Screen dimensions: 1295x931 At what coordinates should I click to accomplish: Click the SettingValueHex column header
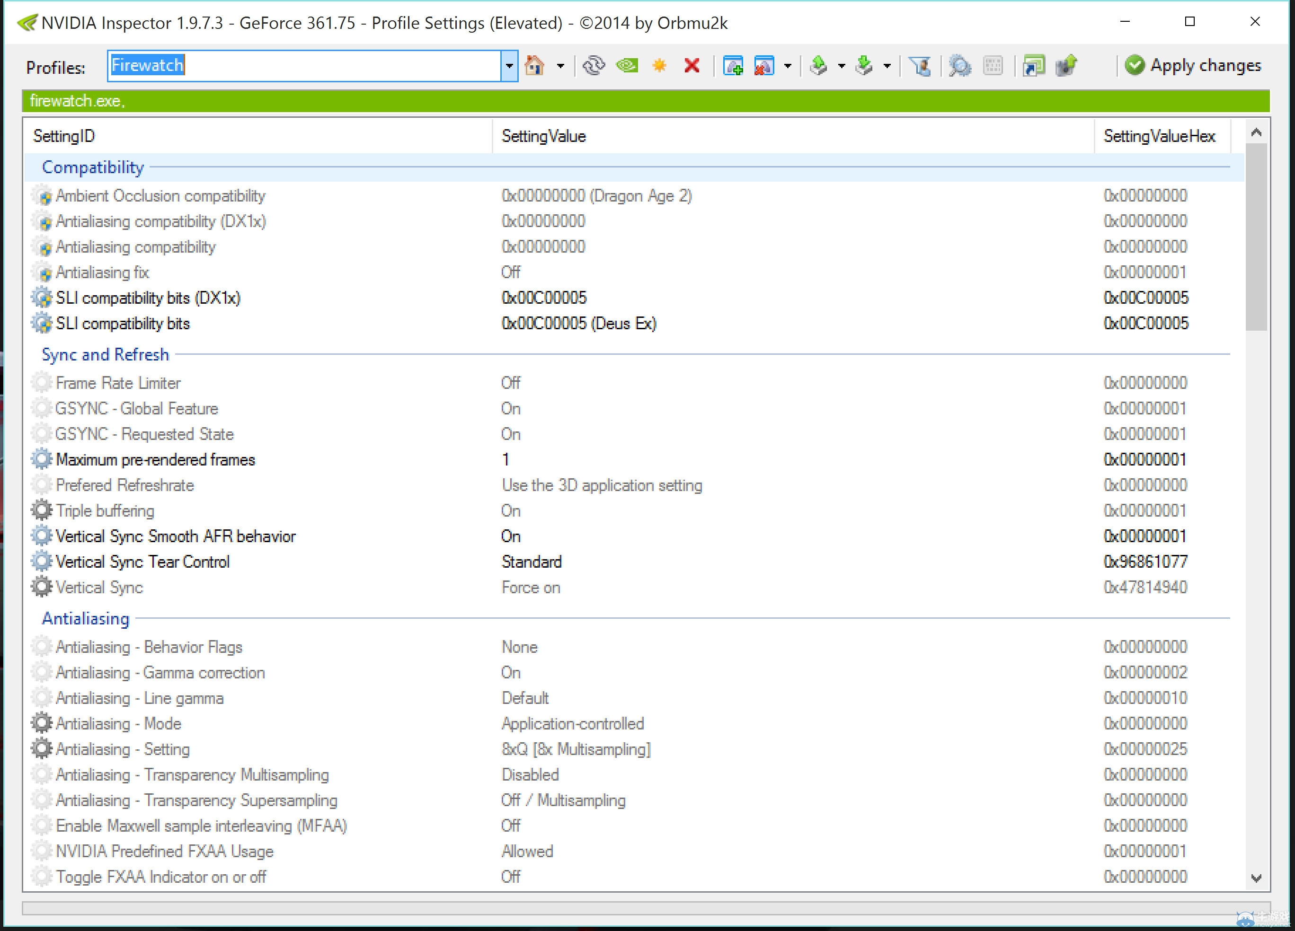[1162, 136]
